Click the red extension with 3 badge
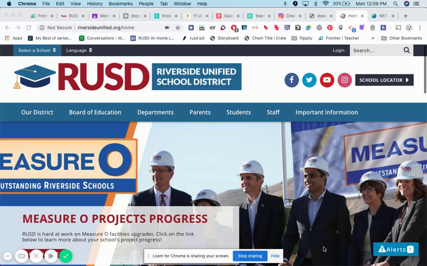The height and width of the screenshot is (266, 427). coord(234,28)
